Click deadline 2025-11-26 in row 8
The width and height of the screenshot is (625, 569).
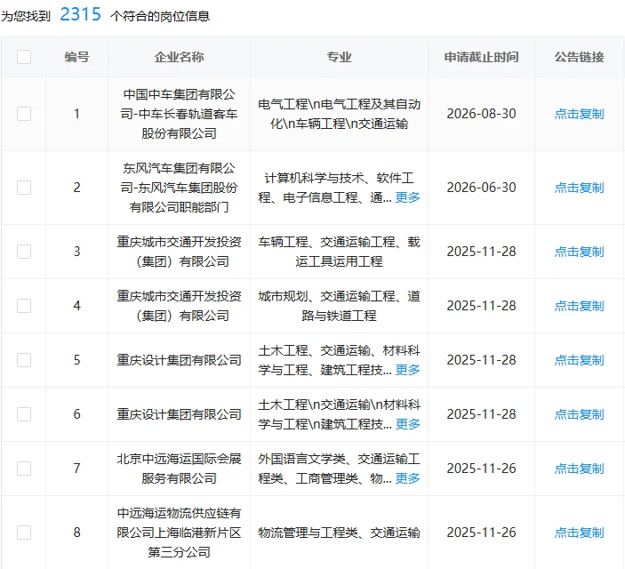482,533
